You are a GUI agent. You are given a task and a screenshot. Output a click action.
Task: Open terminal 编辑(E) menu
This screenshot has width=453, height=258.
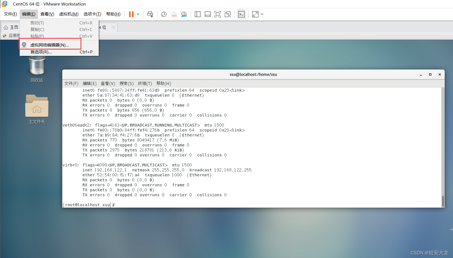pos(89,83)
